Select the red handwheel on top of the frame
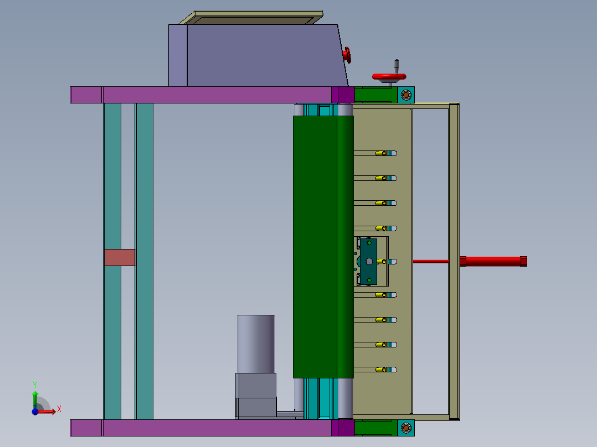 389,77
